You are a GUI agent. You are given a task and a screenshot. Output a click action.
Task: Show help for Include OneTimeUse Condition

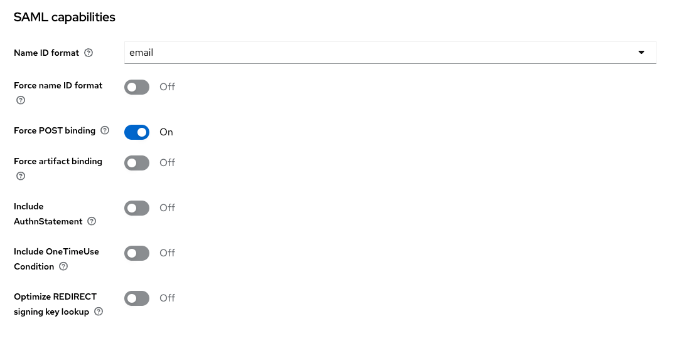click(63, 266)
